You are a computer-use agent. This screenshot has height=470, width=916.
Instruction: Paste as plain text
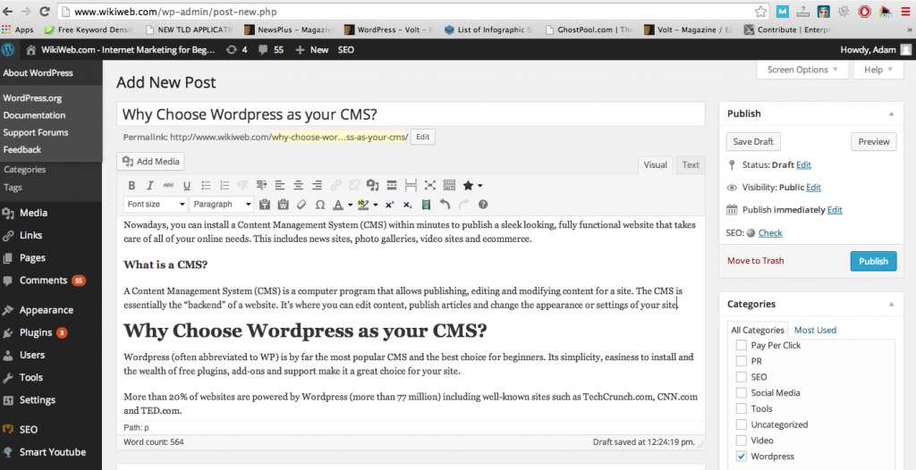click(265, 205)
